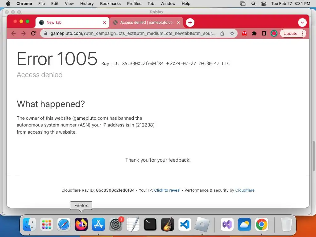Click the Ray ID text beside Error 1005

132,64
